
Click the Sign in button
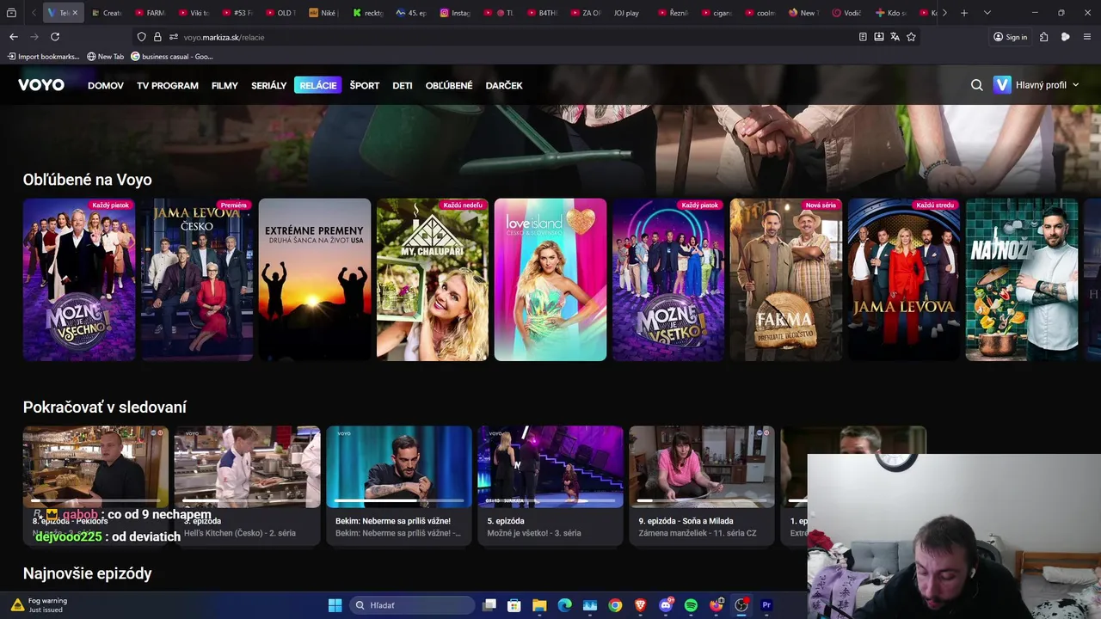1010,37
